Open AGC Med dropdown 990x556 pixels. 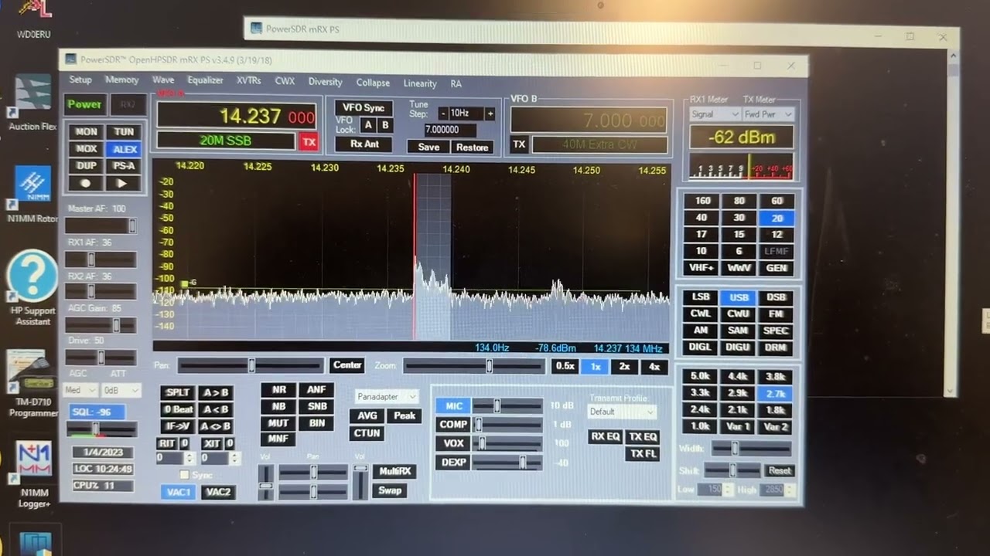[x=81, y=390]
